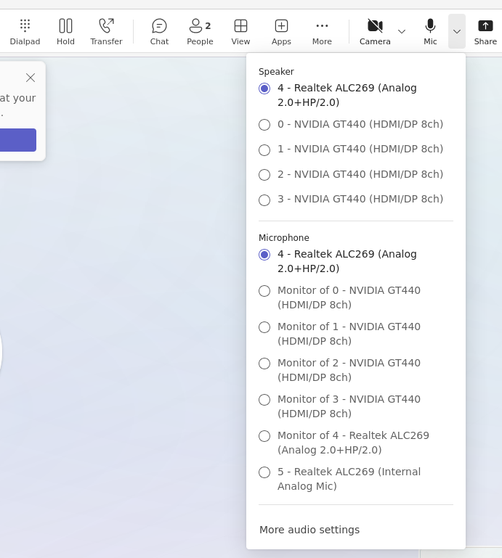This screenshot has height=558, width=502.
Task: Turn on the Camera
Action: [375, 32]
